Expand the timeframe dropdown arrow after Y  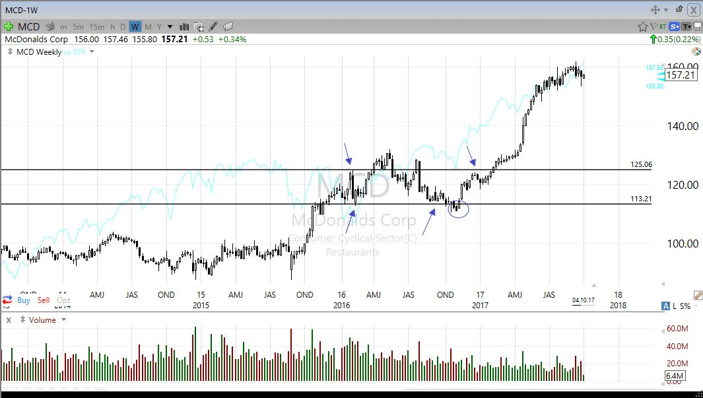[170, 26]
